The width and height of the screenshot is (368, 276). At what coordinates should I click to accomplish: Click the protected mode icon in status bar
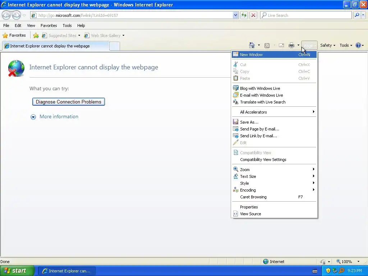[x=323, y=262]
